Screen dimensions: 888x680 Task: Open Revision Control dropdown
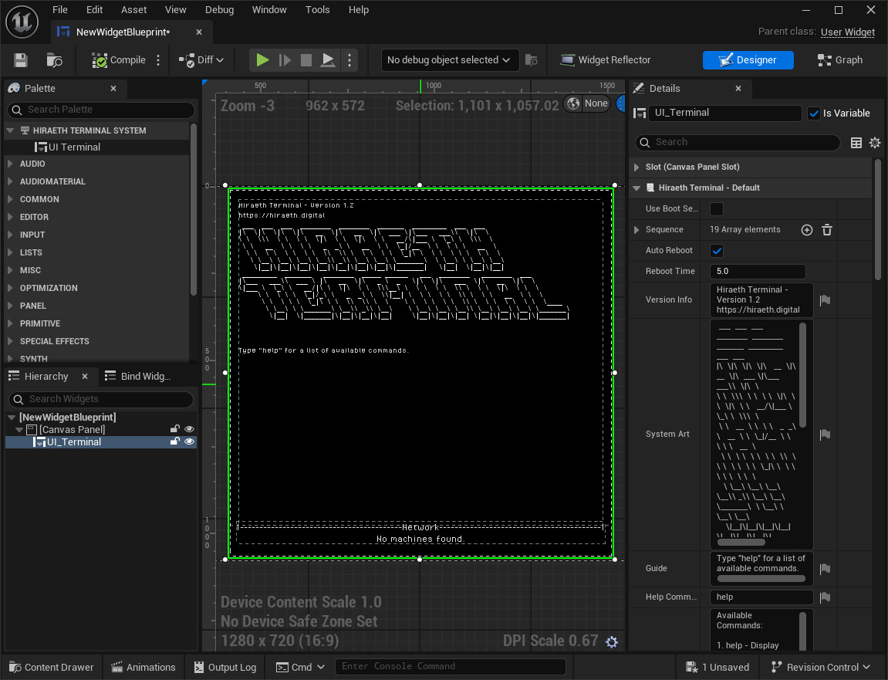pos(821,668)
